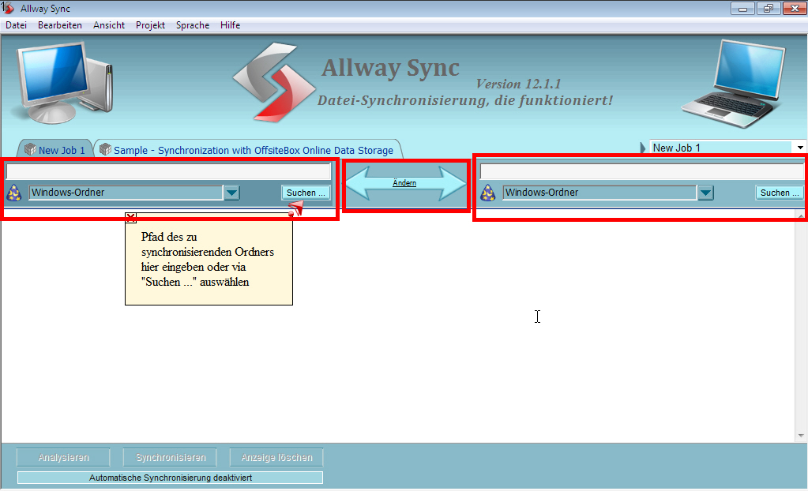Close the yellow path hint tooltip
Viewport: 808px width, 491px height.
(x=131, y=218)
